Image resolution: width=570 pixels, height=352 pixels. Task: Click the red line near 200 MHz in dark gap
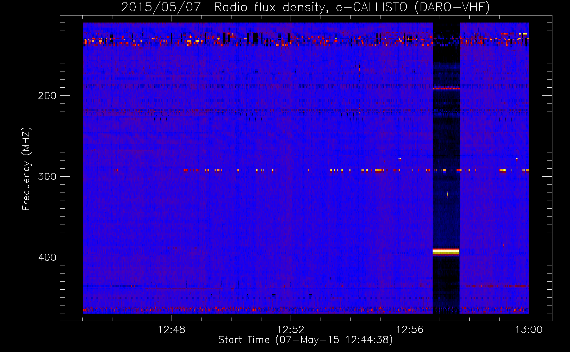446,88
